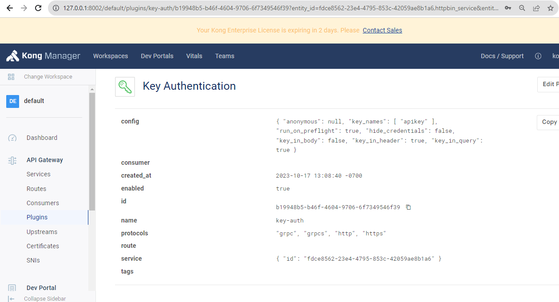Click the Change Workspace grid icon

11,76
